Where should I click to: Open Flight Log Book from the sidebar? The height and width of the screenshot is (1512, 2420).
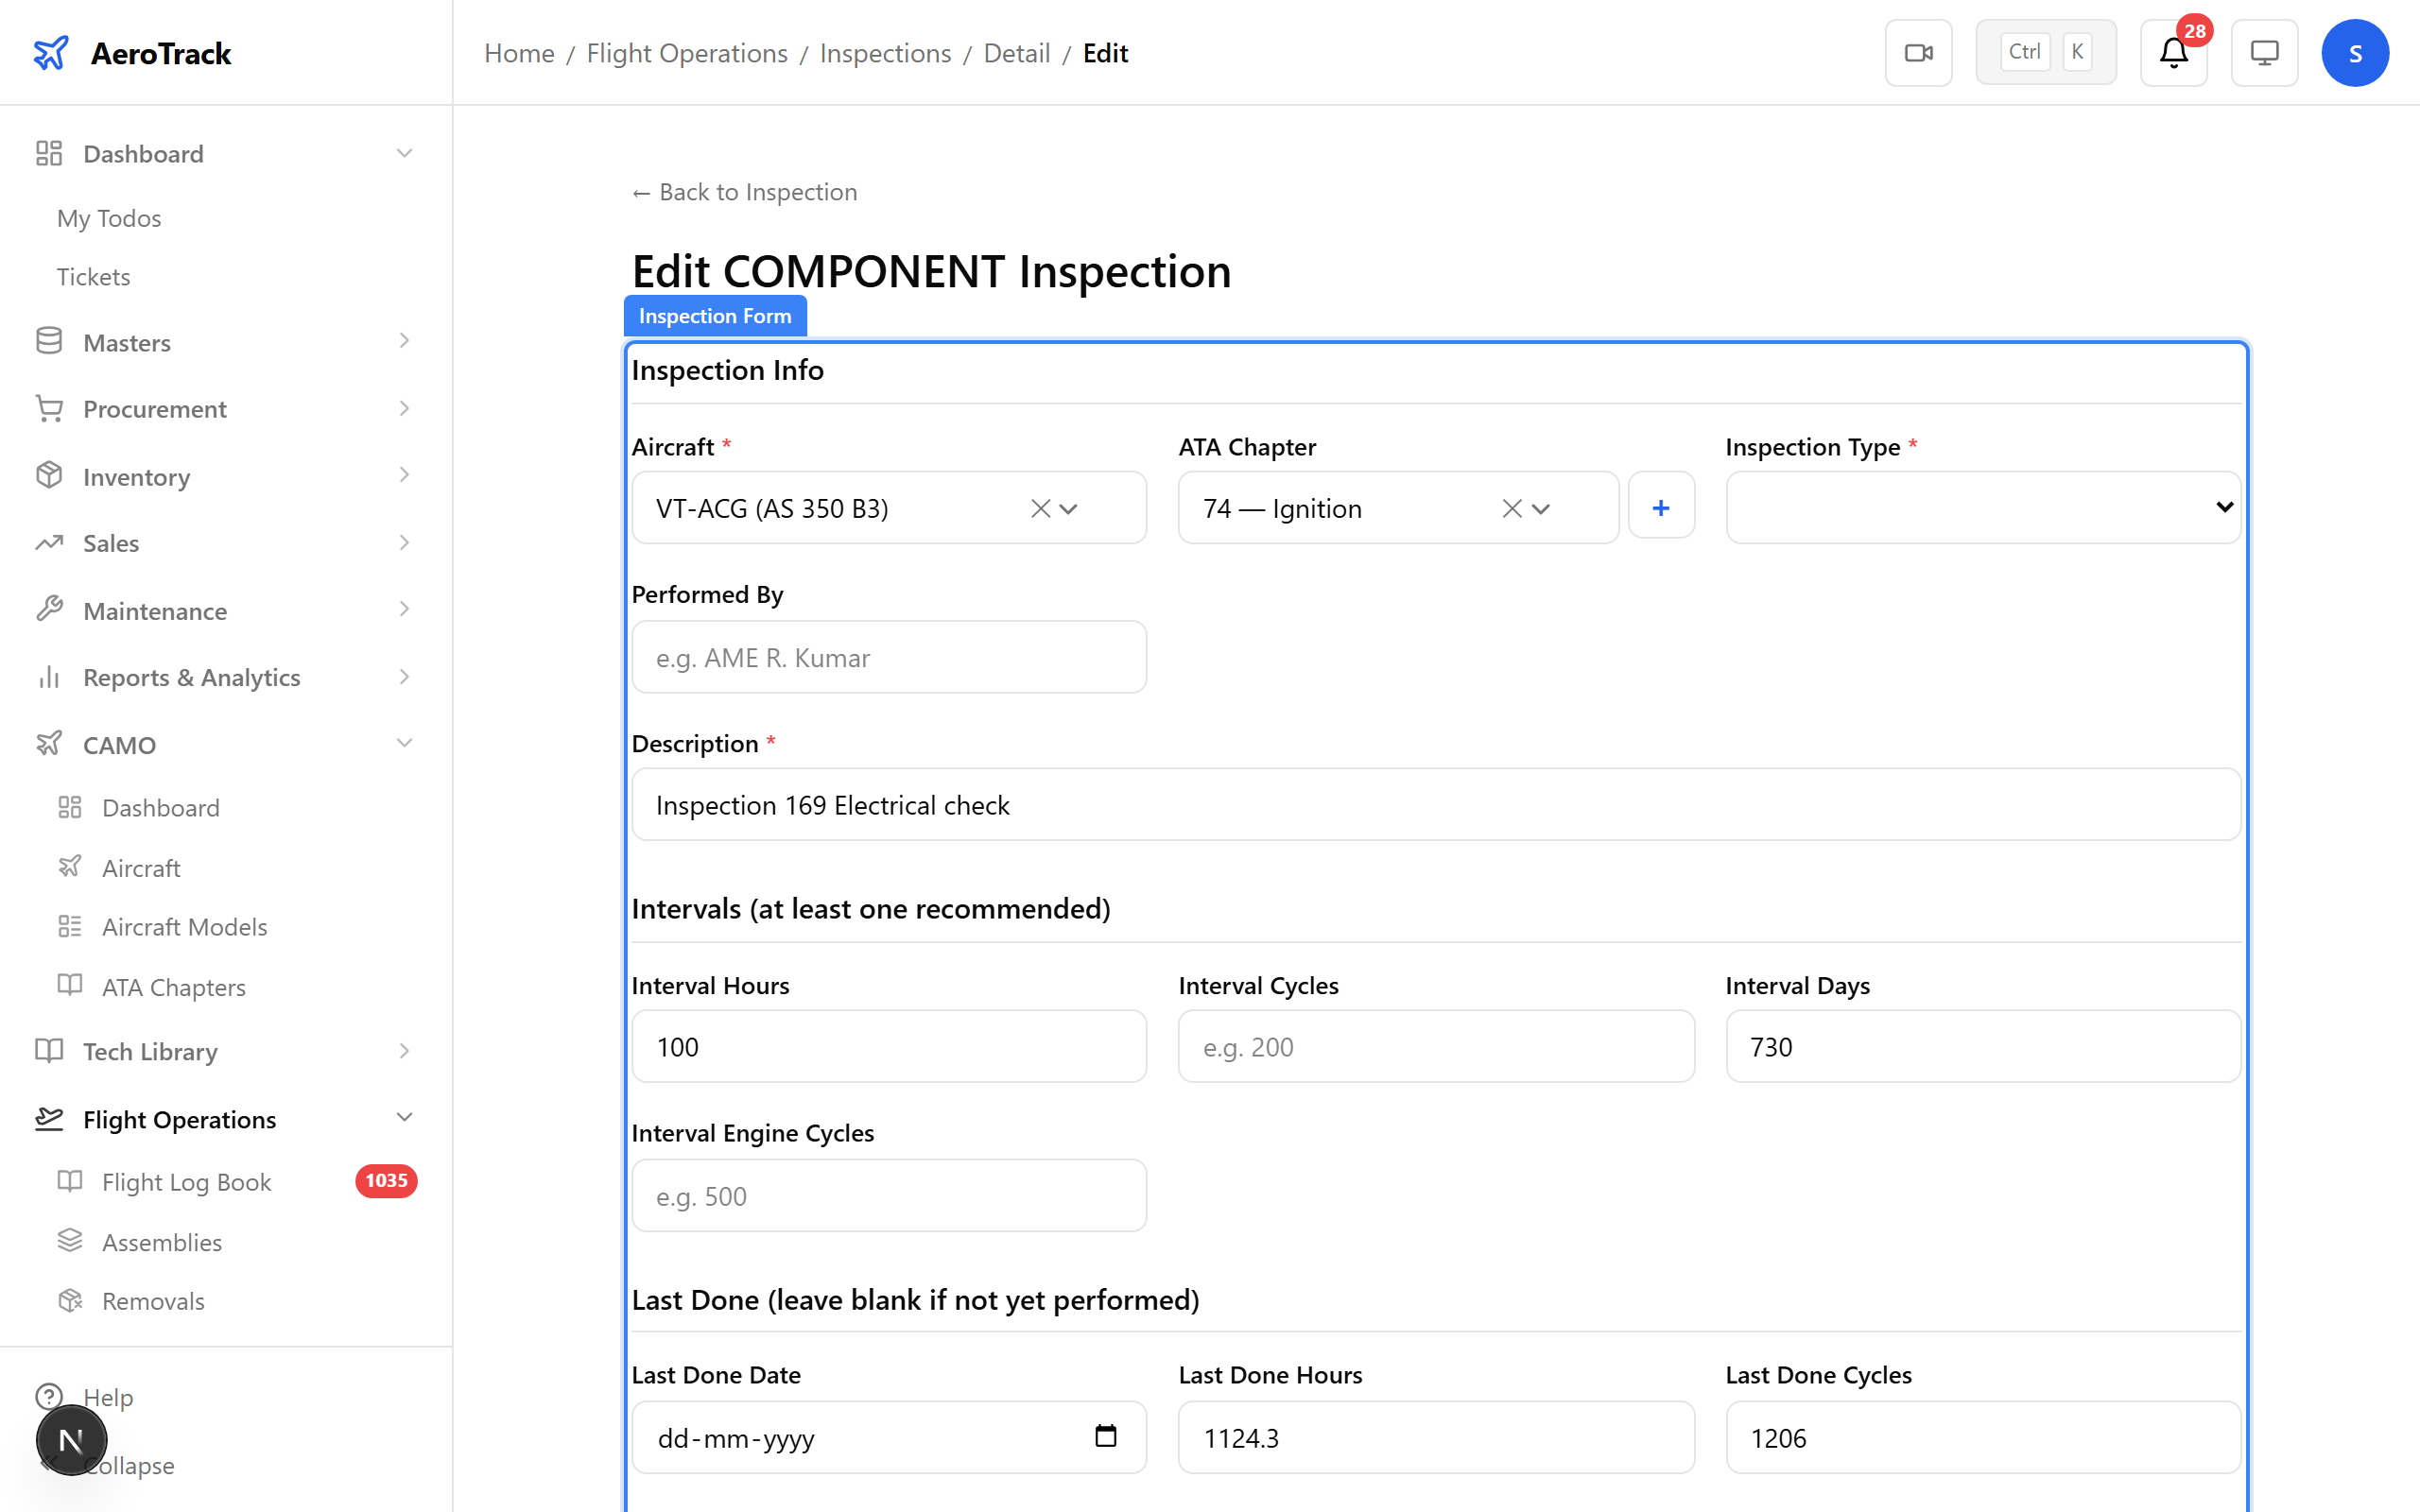(x=186, y=1181)
